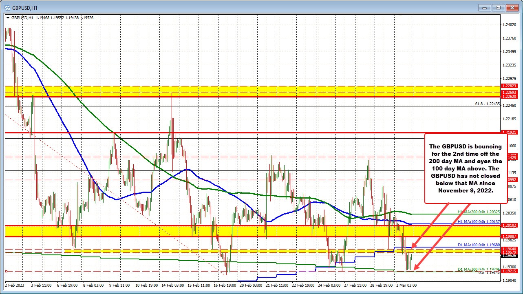Select the D1 MA:100:0:0 1.19680 label
The image size is (523, 294).
(479, 245)
